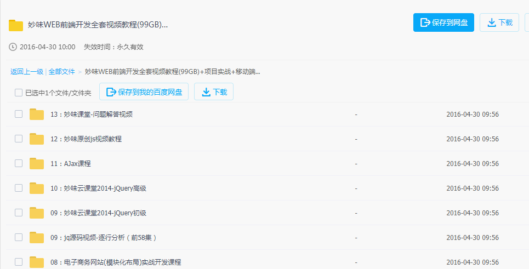Tick the checkbox for 09:妙味云课堂2014-jQuery初级

pyautogui.click(x=19, y=213)
